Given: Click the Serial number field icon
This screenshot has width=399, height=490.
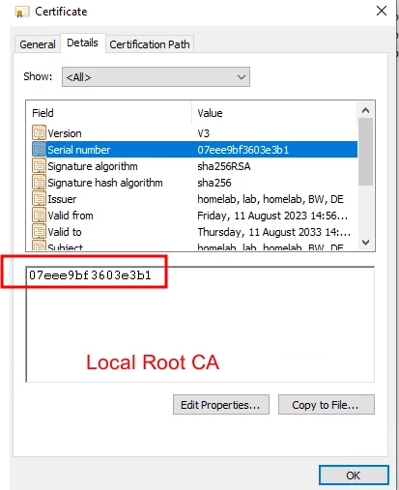Looking at the screenshot, I should click(x=39, y=150).
